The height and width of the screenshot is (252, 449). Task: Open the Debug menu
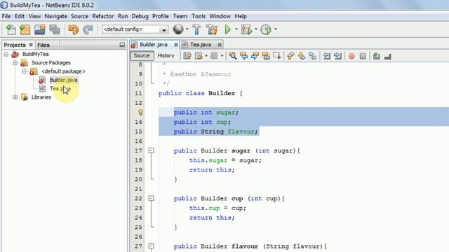tap(140, 16)
